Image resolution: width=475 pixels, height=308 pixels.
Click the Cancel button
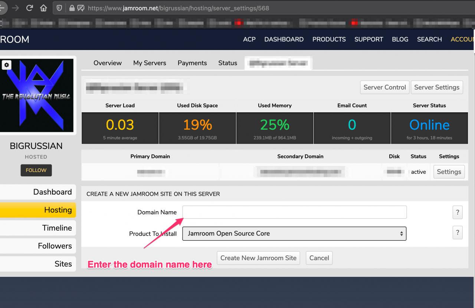click(319, 258)
